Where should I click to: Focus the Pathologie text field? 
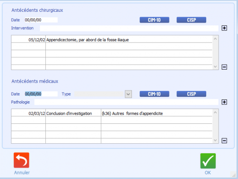[x=126, y=102]
